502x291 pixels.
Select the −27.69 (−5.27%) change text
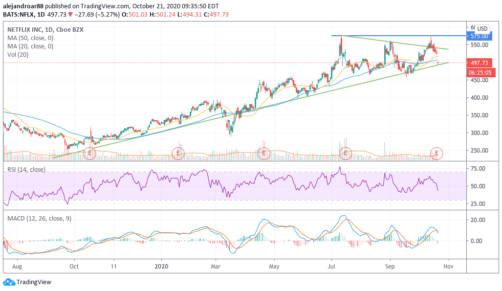97,14
